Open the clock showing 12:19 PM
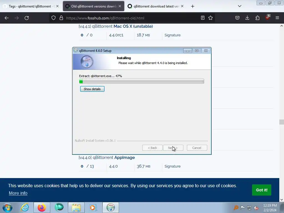 click(x=270, y=208)
